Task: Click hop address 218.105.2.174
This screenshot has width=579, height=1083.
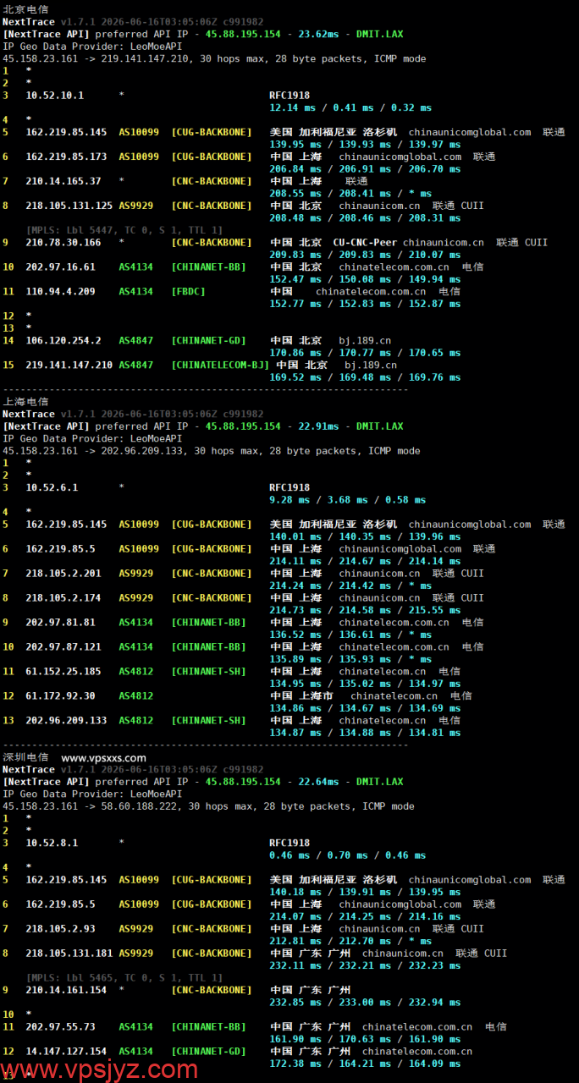Action: click(63, 597)
